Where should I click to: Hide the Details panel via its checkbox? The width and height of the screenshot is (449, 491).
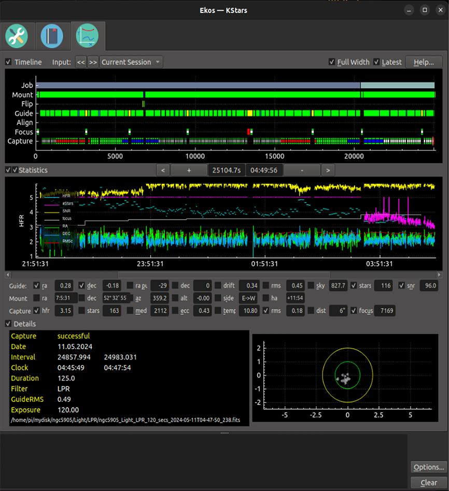click(x=8, y=323)
